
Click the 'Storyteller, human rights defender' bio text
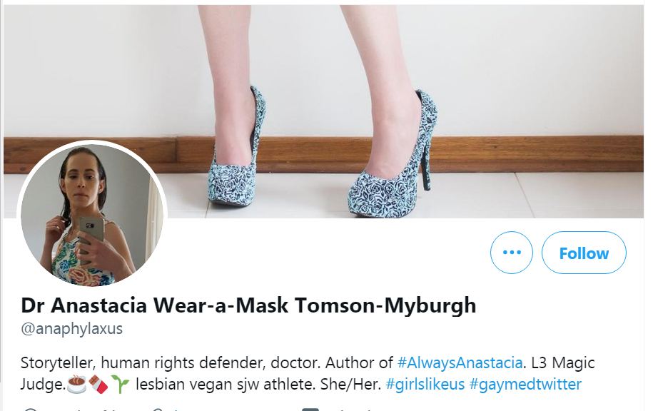143,362
